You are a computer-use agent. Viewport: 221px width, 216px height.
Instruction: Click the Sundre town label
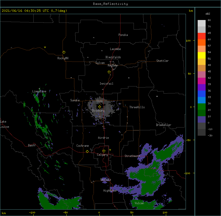pyautogui.click(x=75, y=100)
